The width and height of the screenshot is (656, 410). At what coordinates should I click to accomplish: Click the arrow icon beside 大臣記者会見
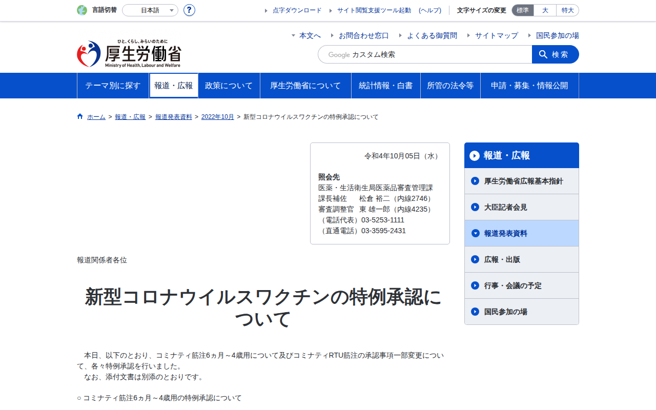click(x=475, y=207)
